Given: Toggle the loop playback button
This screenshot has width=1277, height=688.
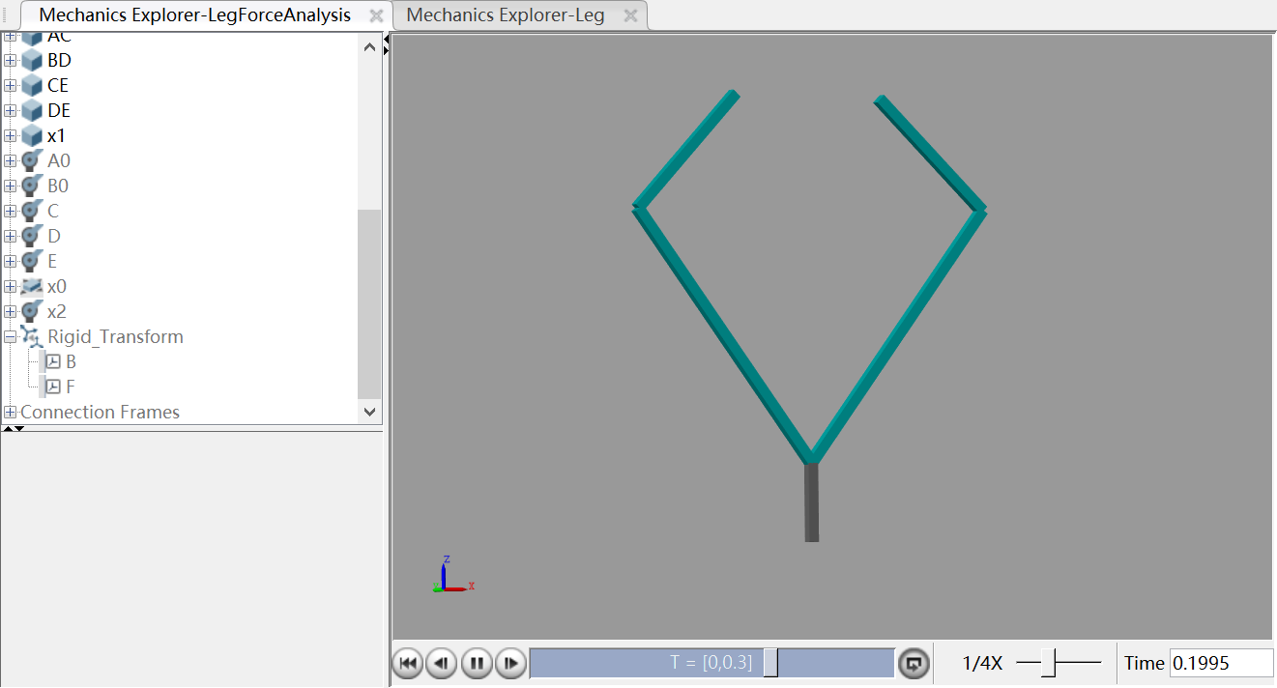Looking at the screenshot, I should [x=913, y=663].
